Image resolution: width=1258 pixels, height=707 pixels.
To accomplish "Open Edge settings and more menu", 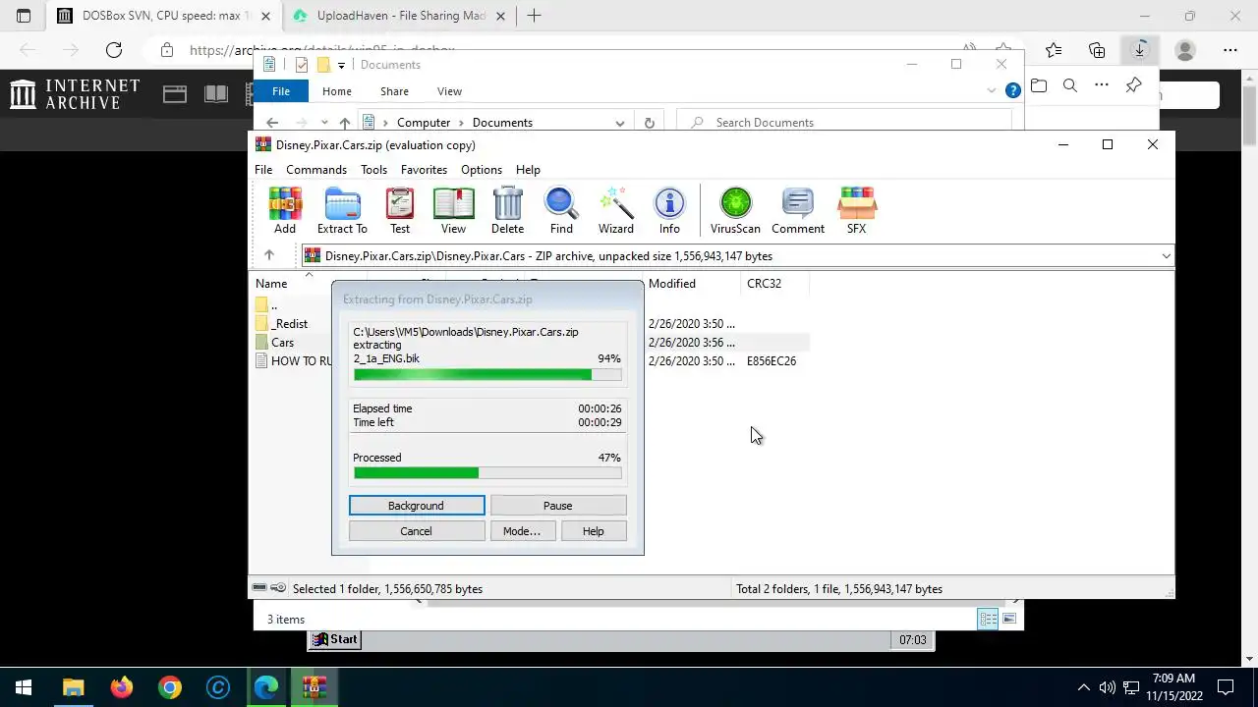I will point(1230,50).
